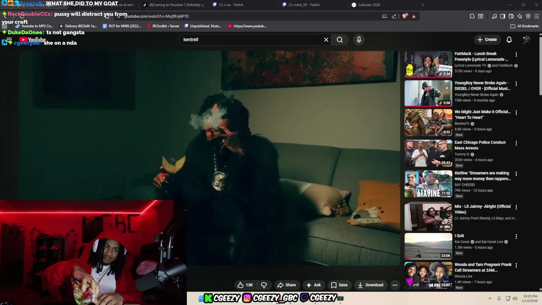
Task: Open the YouTube notifications bell
Action: coord(509,39)
